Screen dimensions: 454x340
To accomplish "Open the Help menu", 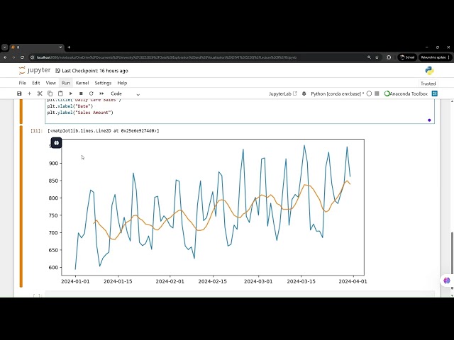I will pyautogui.click(x=122, y=83).
